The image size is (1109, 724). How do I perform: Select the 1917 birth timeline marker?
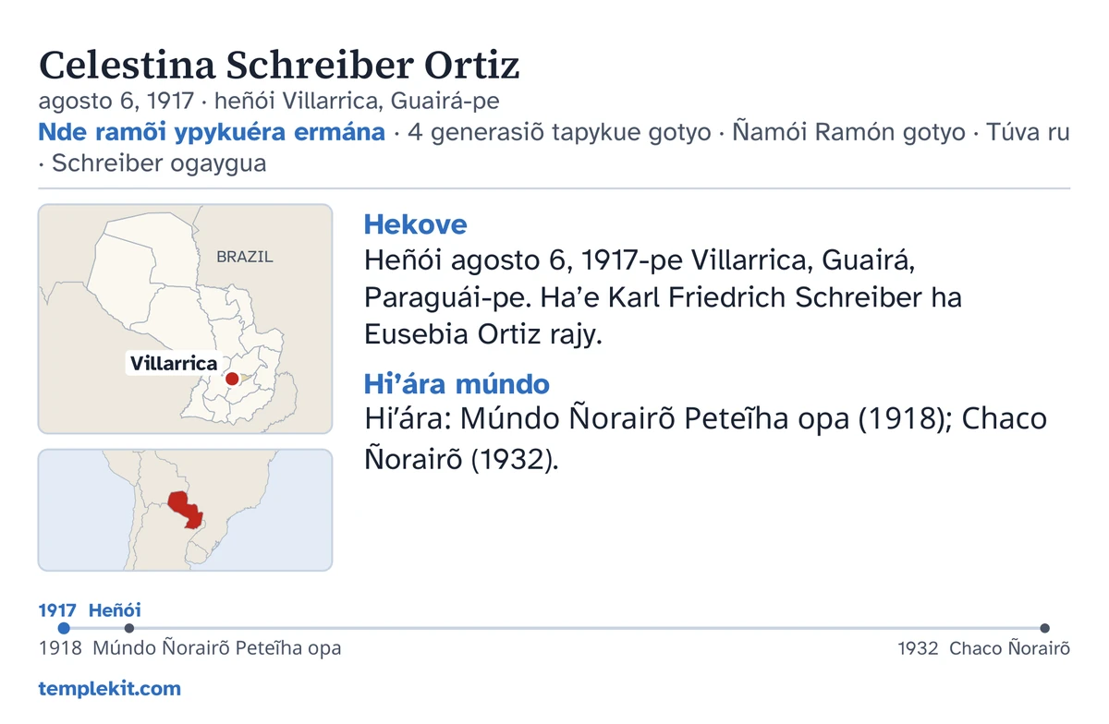pyautogui.click(x=64, y=628)
